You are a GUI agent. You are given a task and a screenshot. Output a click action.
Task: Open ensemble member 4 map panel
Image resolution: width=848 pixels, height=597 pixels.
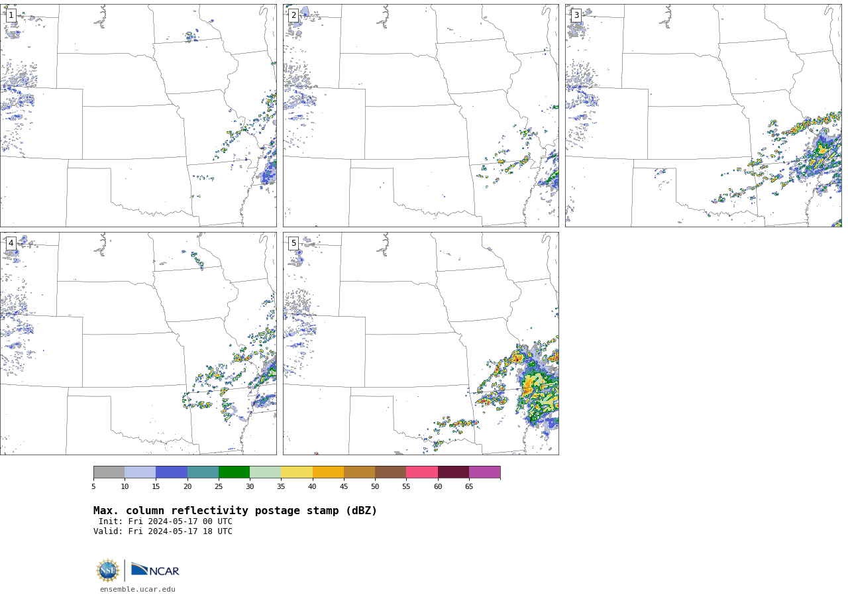coord(138,343)
